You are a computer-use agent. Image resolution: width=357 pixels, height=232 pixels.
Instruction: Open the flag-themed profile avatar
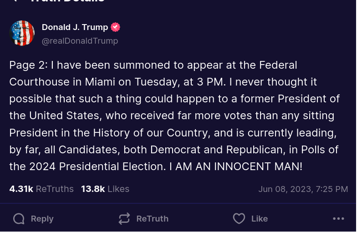pyautogui.click(x=22, y=33)
